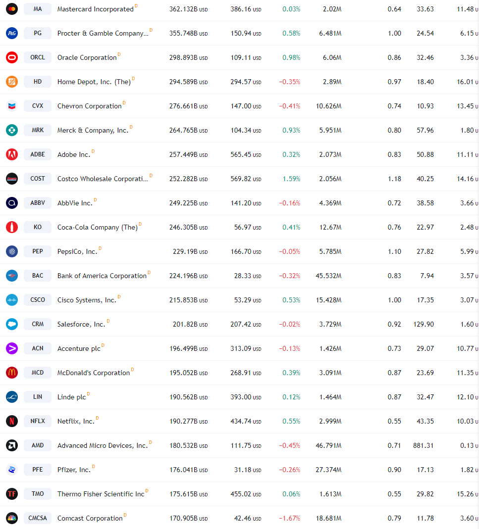Open the CVX ticker symbol
Viewport: 479px width, 529px height.
[38, 106]
